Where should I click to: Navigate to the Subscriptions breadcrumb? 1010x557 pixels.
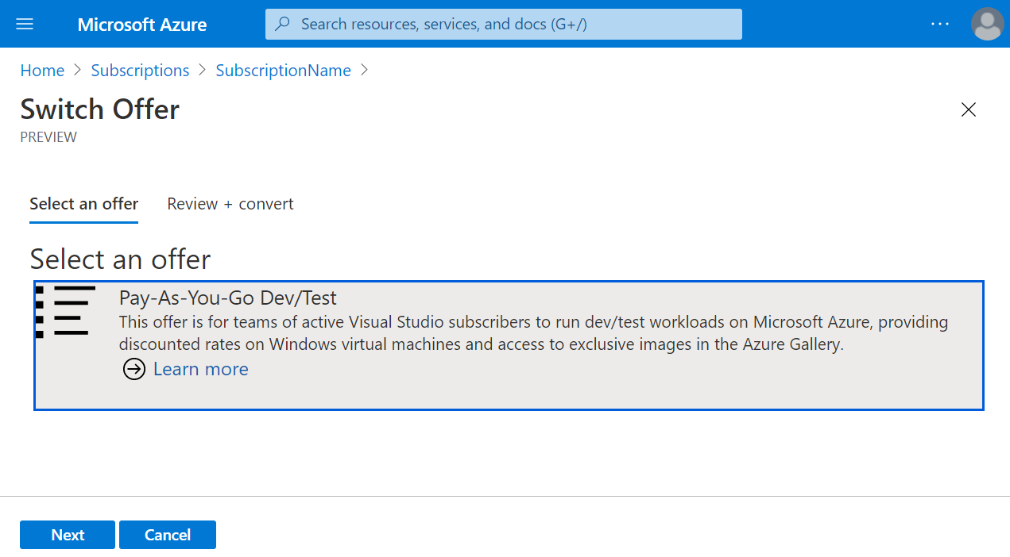pyautogui.click(x=140, y=71)
